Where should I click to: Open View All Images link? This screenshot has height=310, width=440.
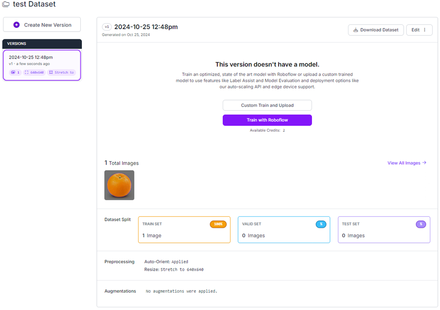tap(407, 163)
